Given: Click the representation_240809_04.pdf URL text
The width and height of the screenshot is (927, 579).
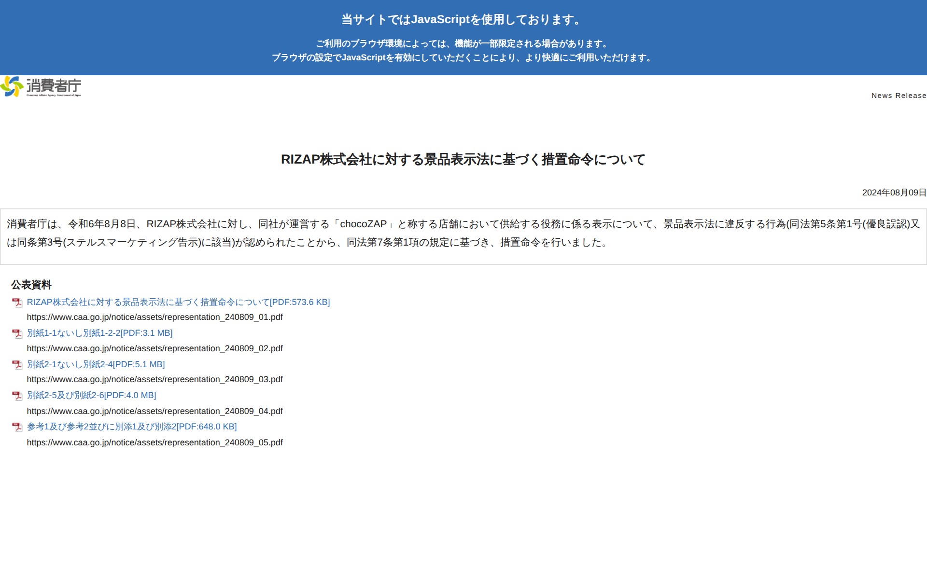Looking at the screenshot, I should 154,411.
